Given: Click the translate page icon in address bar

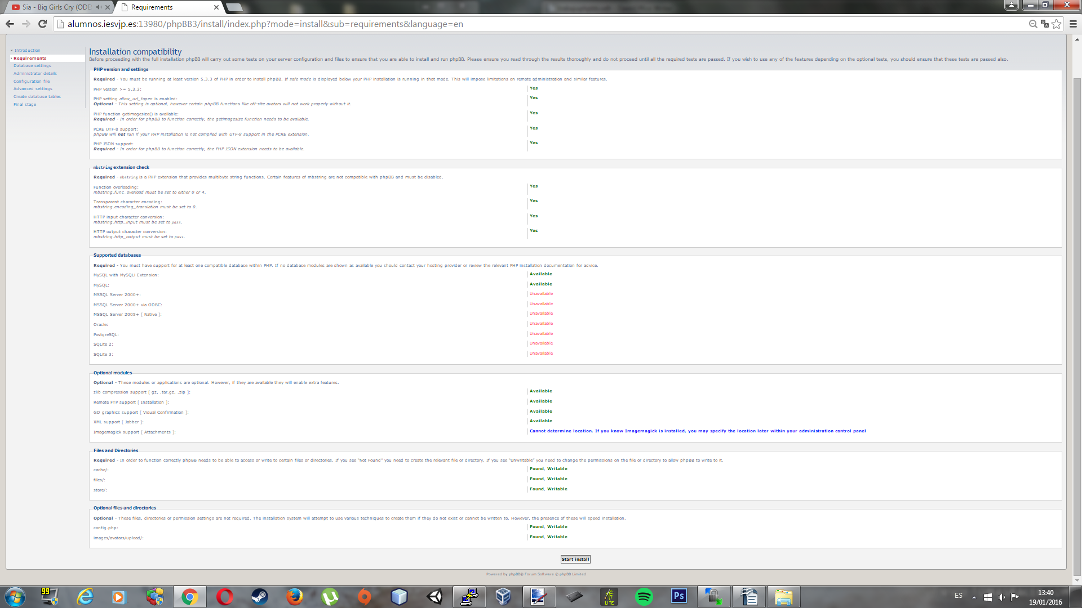Looking at the screenshot, I should (1045, 24).
